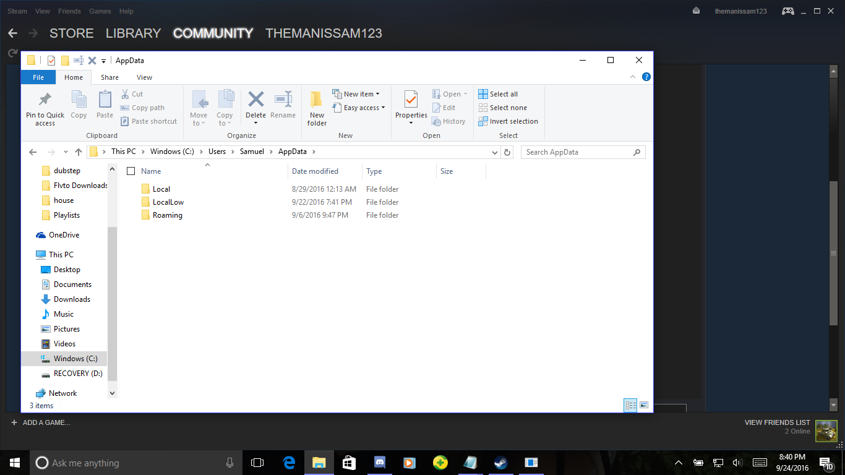Click the Copy ribbon button
845x475 pixels.
point(79,105)
